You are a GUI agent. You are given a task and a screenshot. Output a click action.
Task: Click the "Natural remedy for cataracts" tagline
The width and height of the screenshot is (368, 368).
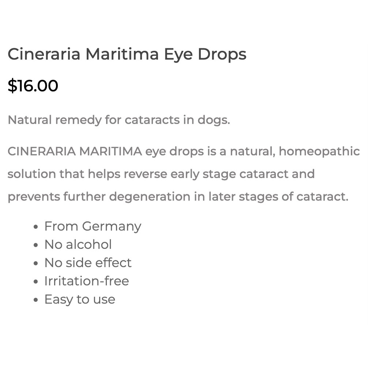click(119, 120)
